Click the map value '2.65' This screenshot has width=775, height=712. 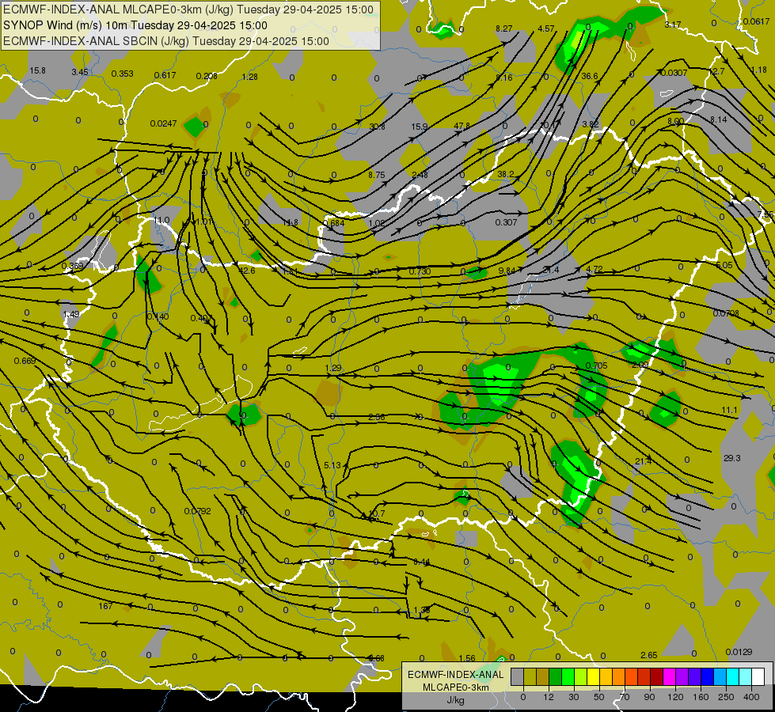coord(649,655)
